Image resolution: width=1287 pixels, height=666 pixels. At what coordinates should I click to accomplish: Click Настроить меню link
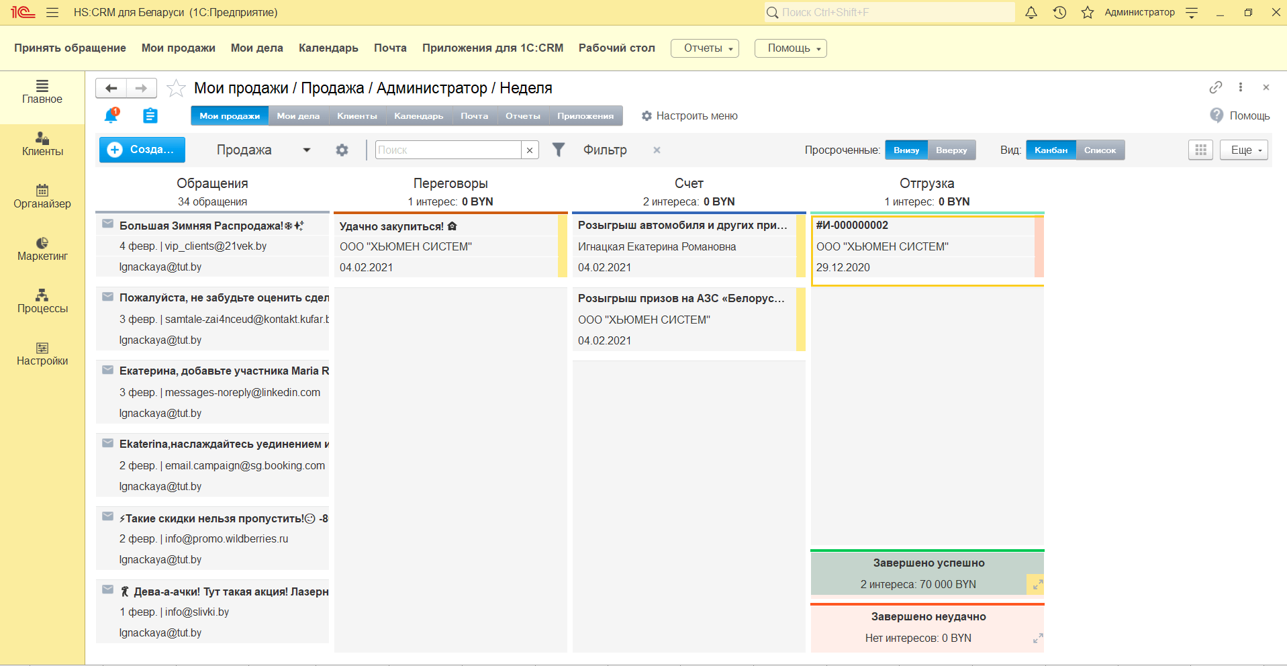[689, 115]
